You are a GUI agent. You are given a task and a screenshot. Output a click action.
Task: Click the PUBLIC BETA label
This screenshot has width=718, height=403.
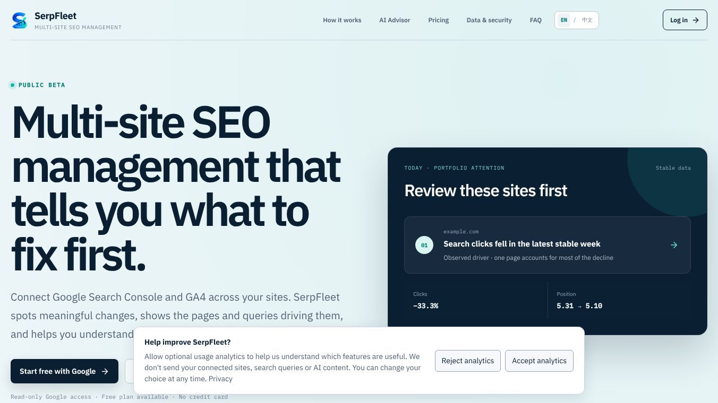pyautogui.click(x=42, y=85)
